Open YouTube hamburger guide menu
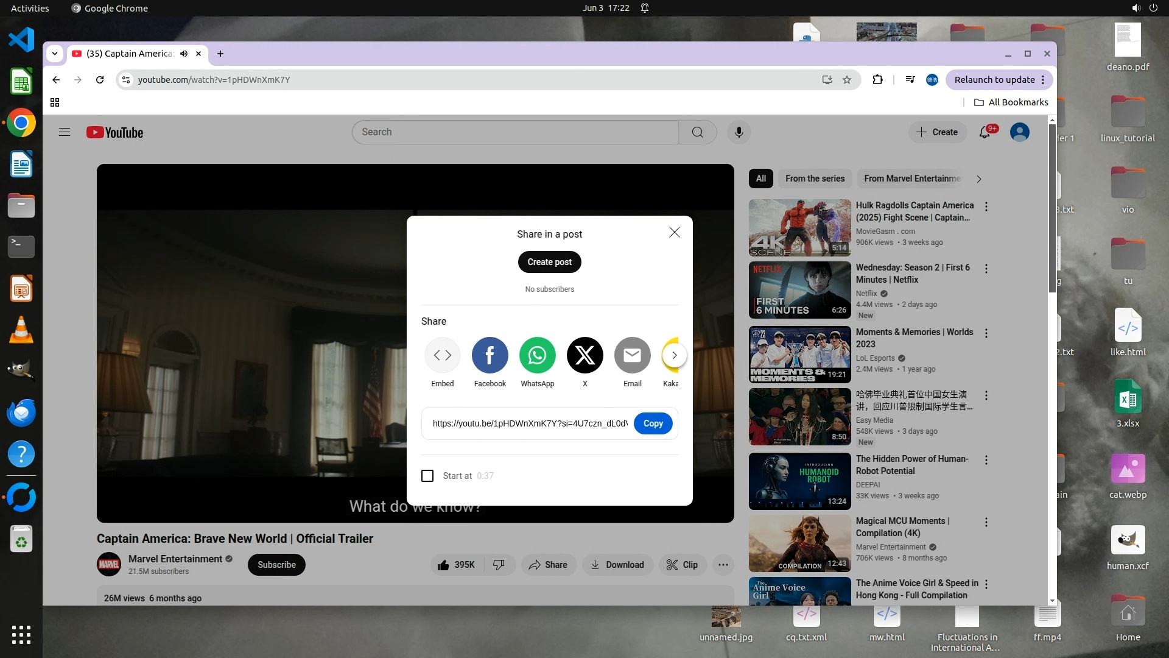This screenshot has height=658, width=1169. coord(65,132)
